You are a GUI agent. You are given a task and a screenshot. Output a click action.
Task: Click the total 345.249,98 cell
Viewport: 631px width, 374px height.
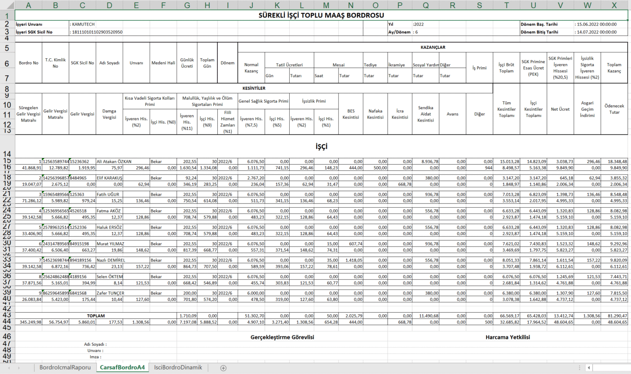(30, 322)
